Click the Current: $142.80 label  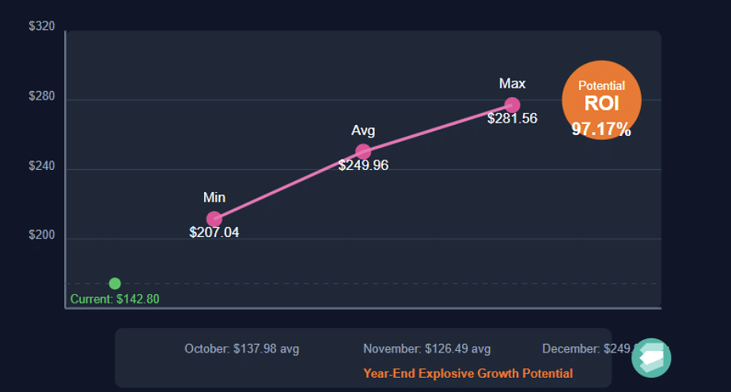pyautogui.click(x=115, y=299)
